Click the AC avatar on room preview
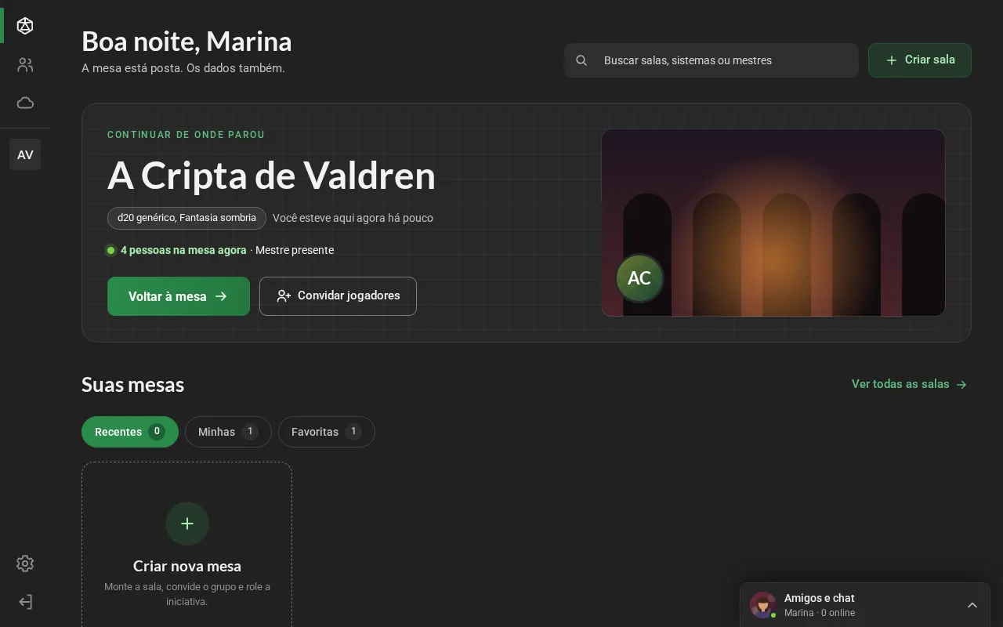The image size is (1003, 627). pos(639,278)
